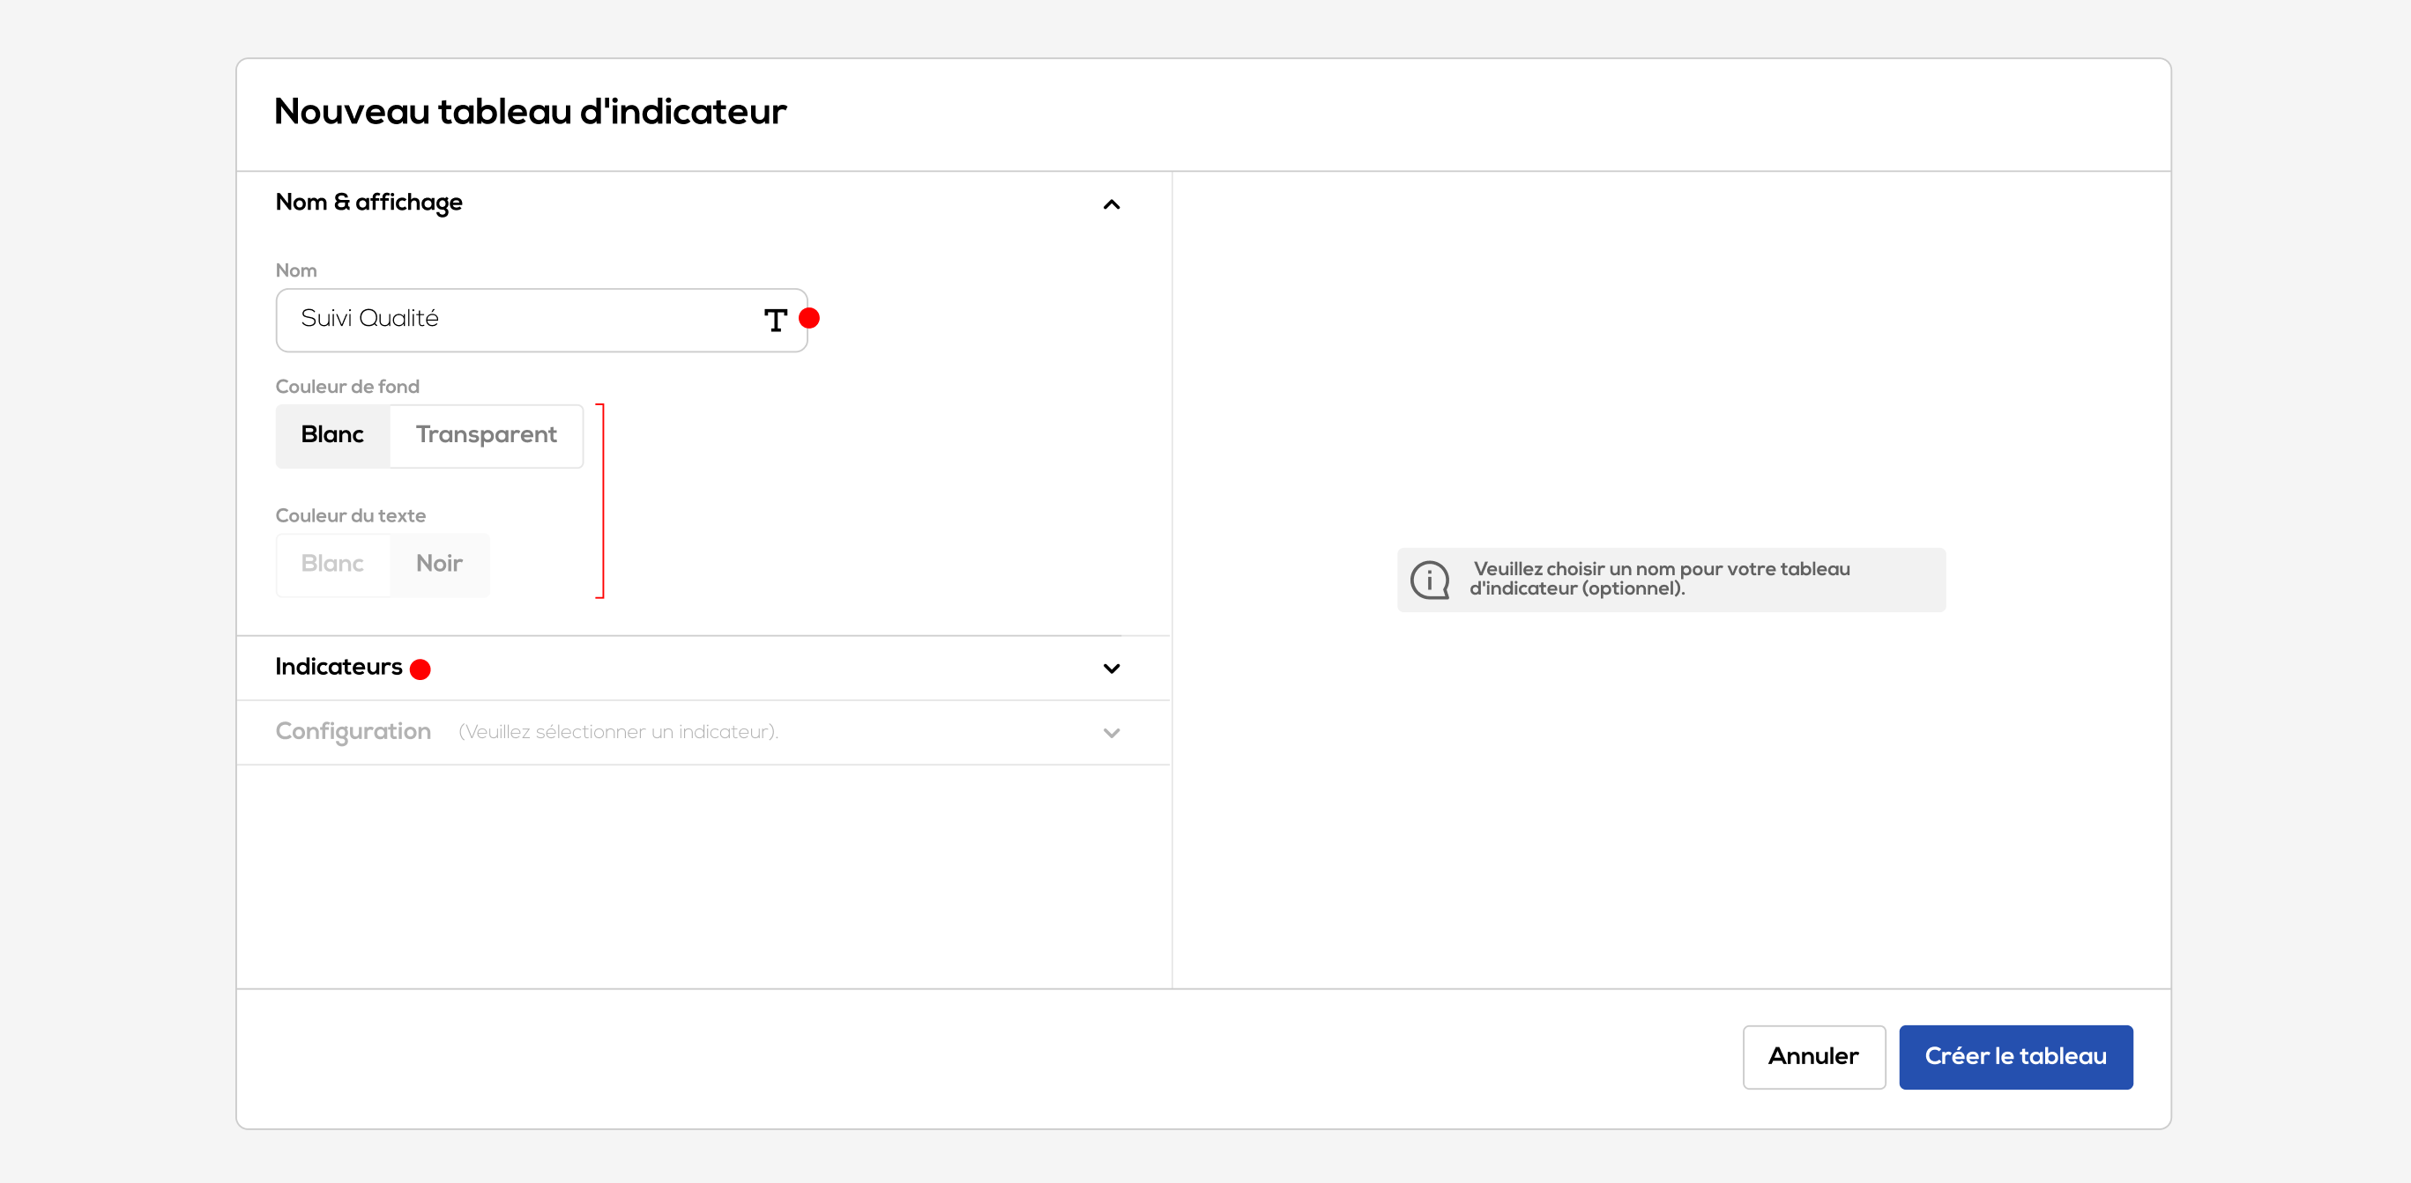Viewport: 2411px width, 1183px height.
Task: Click the Nouveau tableau d'indicateur title
Action: [x=530, y=111]
